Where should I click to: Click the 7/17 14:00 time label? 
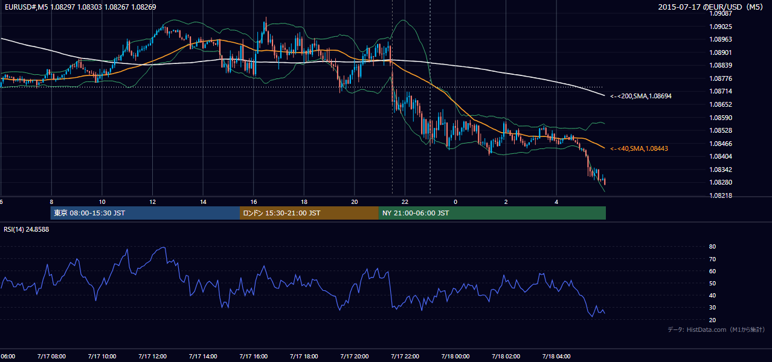(203, 357)
